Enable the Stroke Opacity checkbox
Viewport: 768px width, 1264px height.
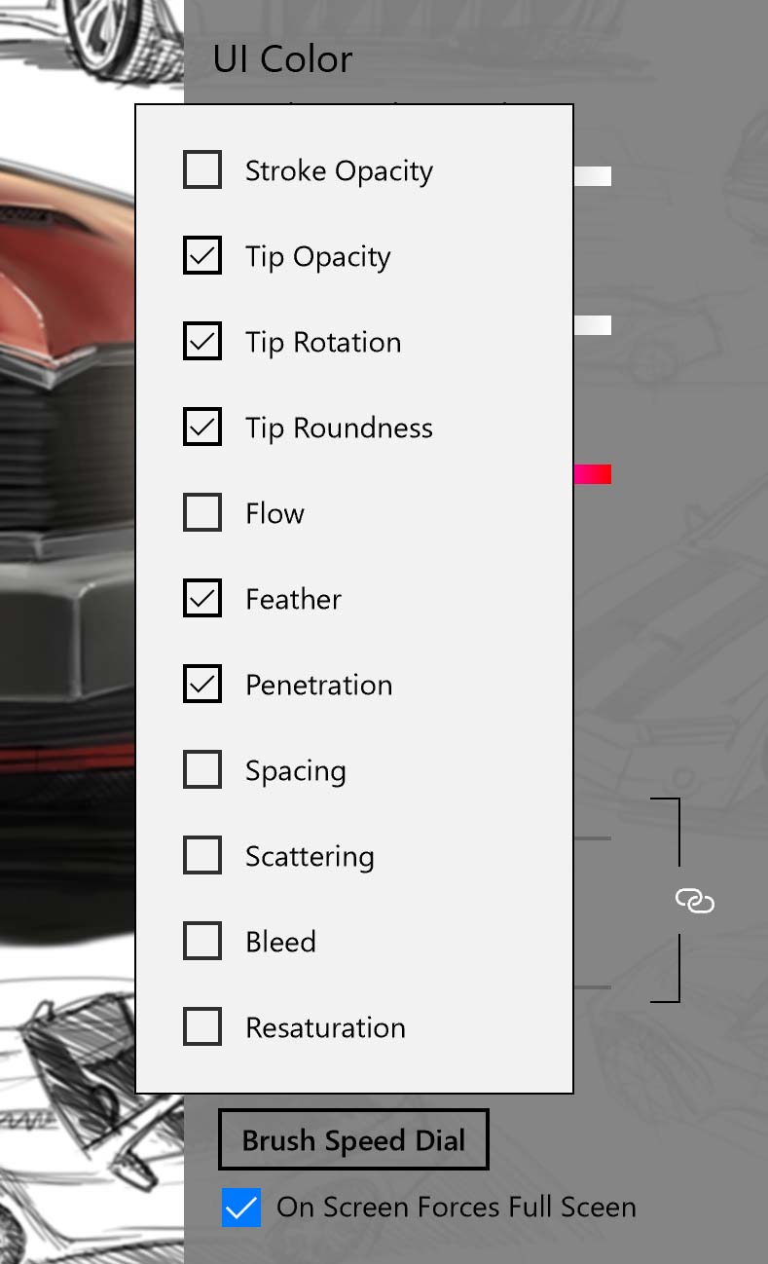pos(202,169)
